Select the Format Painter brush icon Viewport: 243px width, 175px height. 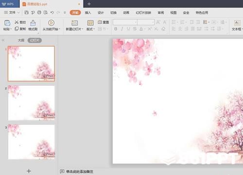(33, 23)
